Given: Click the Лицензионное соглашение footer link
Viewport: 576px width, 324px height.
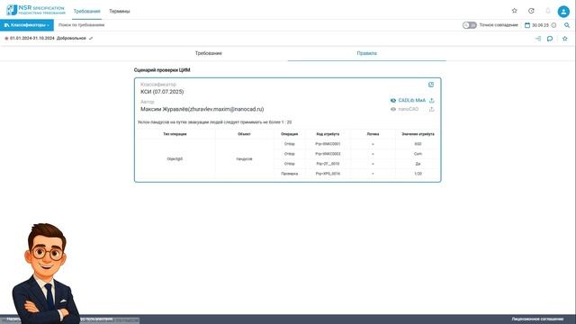Looking at the screenshot, I should pyautogui.click(x=537, y=319).
